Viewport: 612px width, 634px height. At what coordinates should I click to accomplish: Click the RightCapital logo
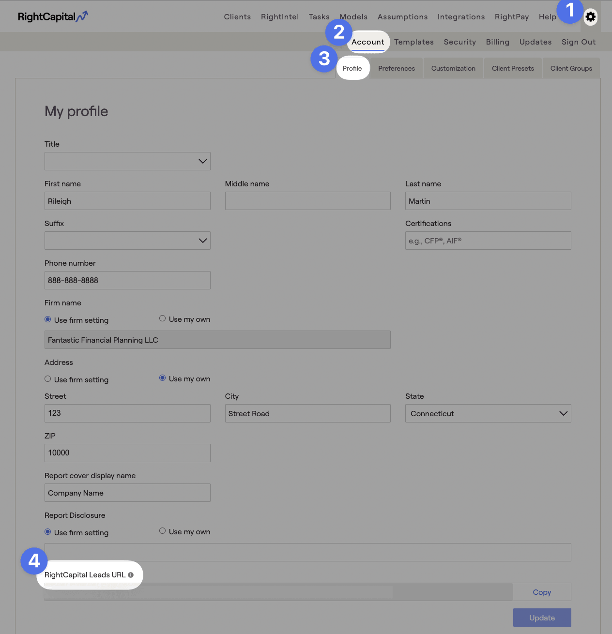(x=53, y=17)
